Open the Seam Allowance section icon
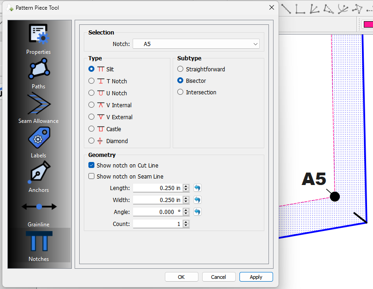This screenshot has width=373, height=289. (x=39, y=104)
